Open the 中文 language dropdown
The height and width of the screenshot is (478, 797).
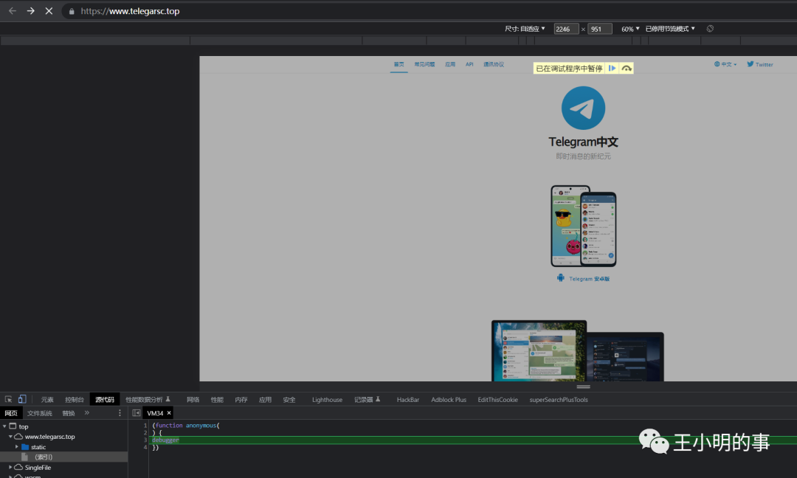pos(725,64)
